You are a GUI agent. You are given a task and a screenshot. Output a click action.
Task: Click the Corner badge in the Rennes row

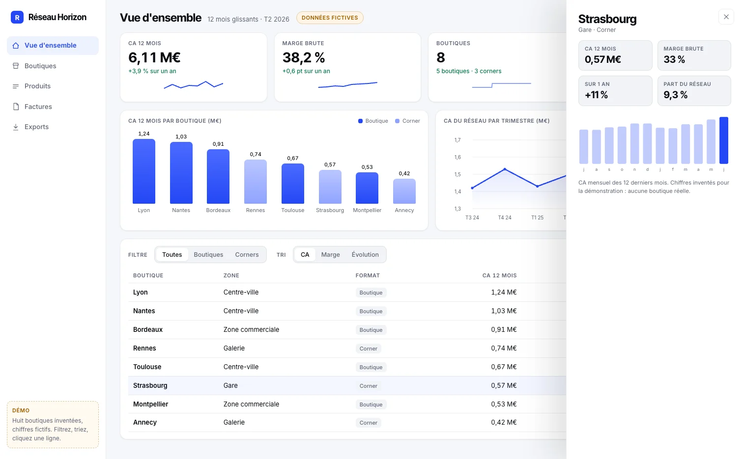pos(369,349)
